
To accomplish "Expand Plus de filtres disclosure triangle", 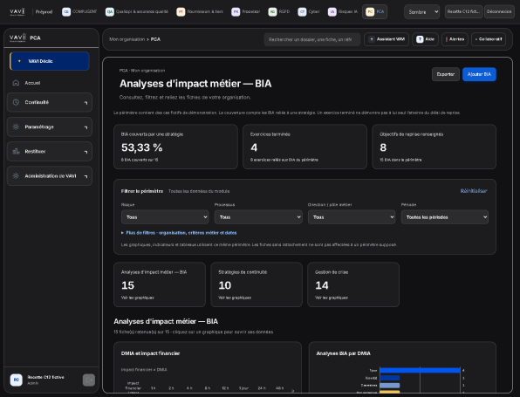I will pyautogui.click(x=122, y=233).
